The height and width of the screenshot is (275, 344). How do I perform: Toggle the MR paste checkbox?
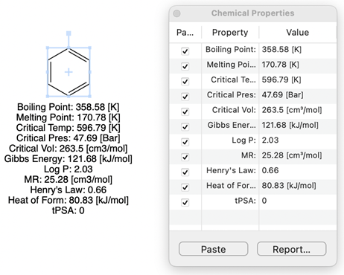coord(185,157)
